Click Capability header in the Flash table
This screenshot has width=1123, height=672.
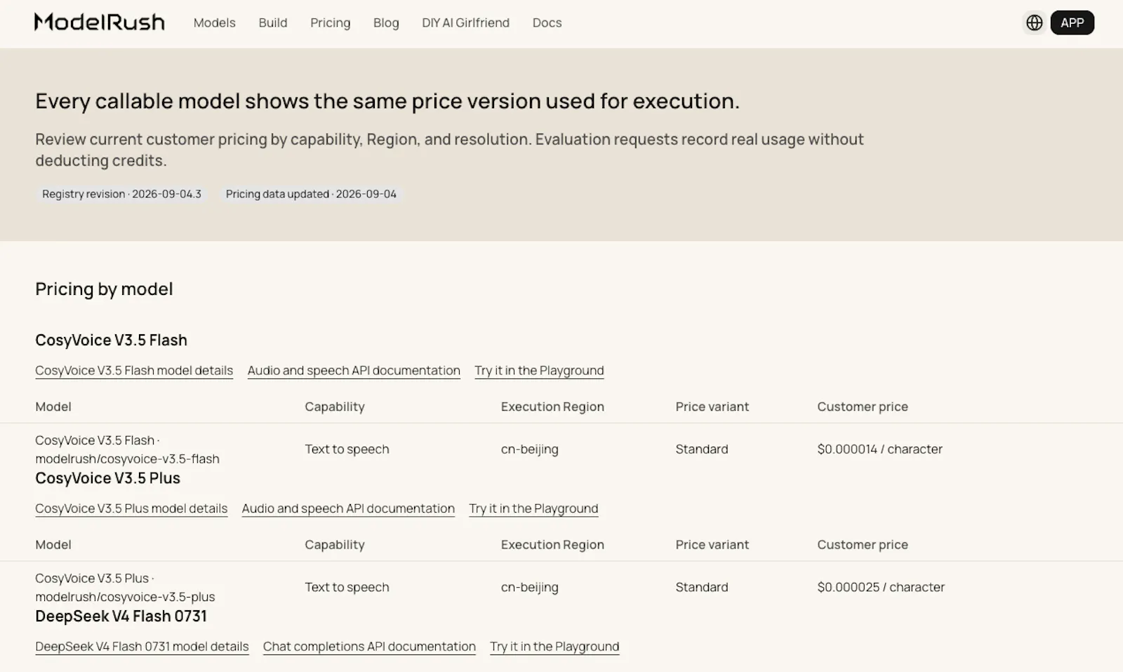tap(335, 407)
